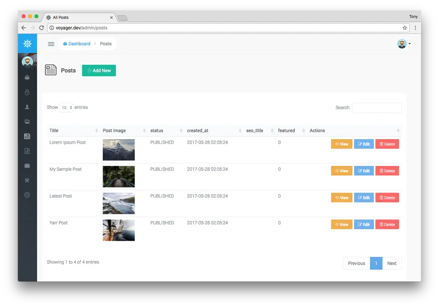This screenshot has width=439, height=307.
Task: Open the Posts newspaper icon in sidebar
Action: (x=27, y=136)
